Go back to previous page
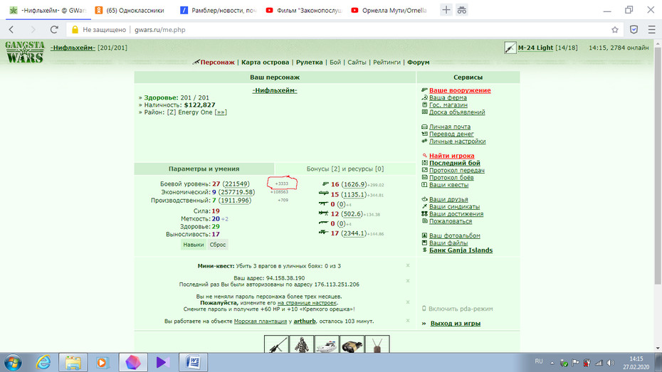The width and height of the screenshot is (662, 372). click(x=11, y=30)
